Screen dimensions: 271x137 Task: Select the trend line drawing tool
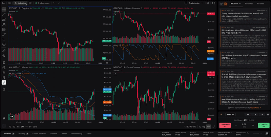4,14
